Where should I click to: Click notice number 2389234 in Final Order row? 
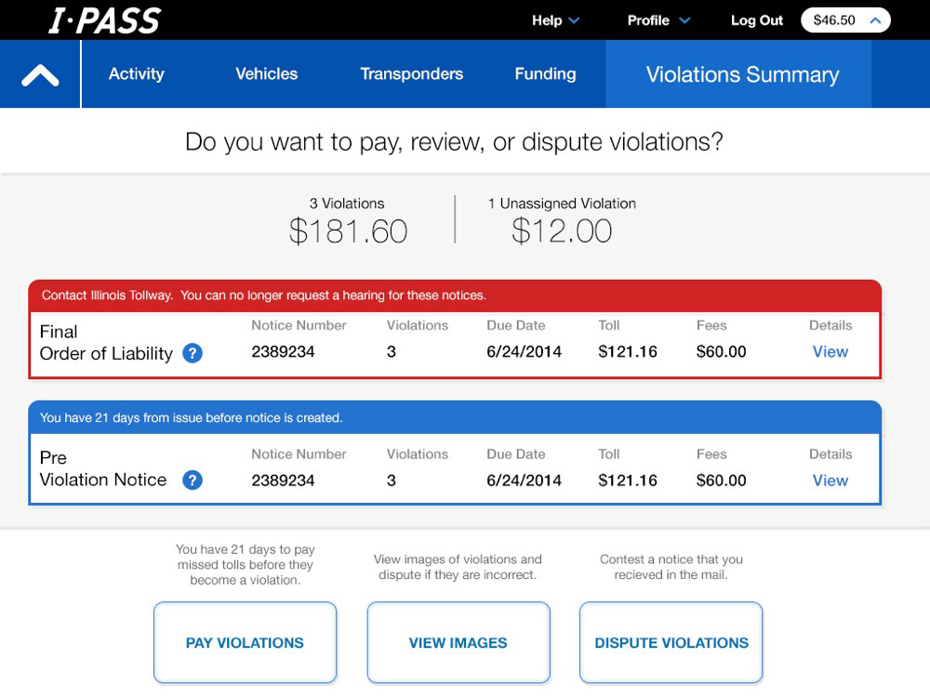[x=283, y=351]
